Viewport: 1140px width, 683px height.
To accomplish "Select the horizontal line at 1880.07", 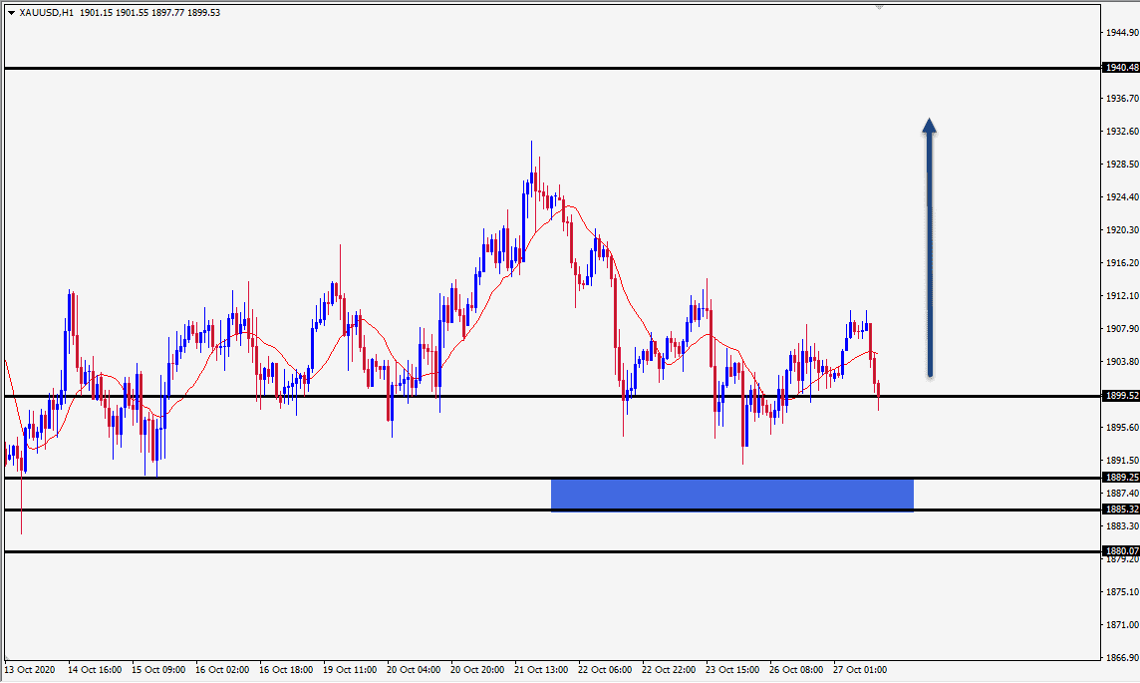I will point(552,552).
